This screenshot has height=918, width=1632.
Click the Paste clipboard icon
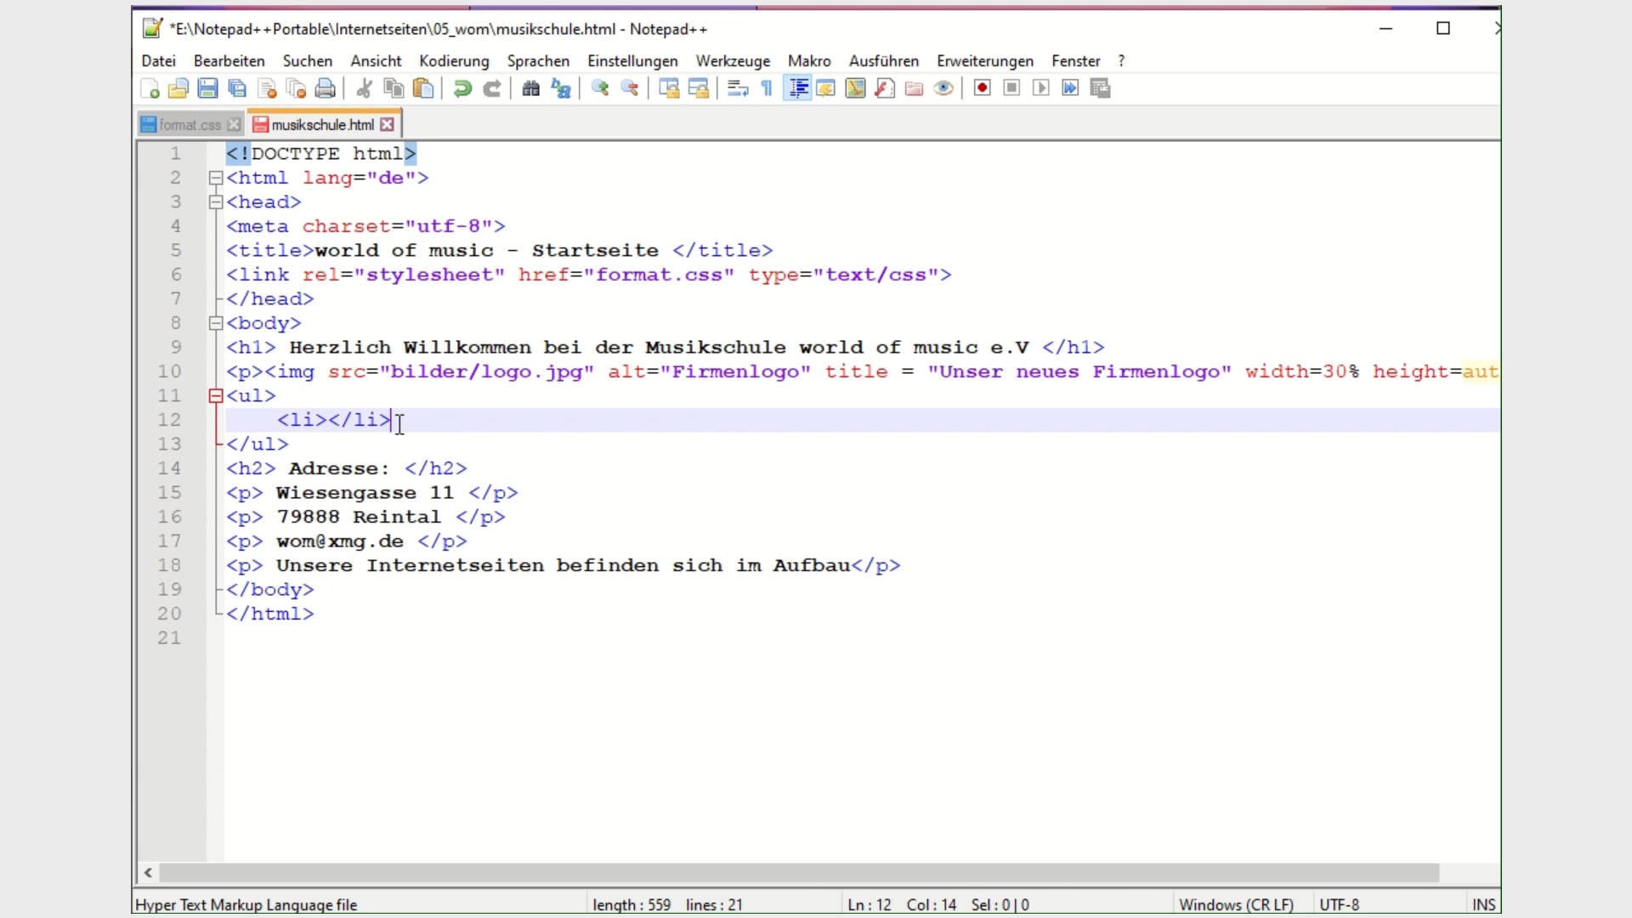click(423, 88)
